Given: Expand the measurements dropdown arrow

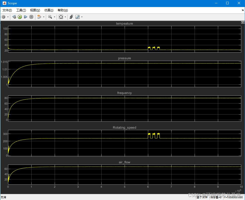Looking at the screenshot, I should 82,17.
